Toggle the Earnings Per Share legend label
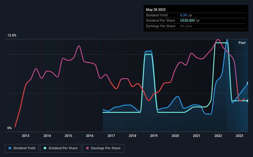Viewport: 253px width, 157px height. pos(105,148)
